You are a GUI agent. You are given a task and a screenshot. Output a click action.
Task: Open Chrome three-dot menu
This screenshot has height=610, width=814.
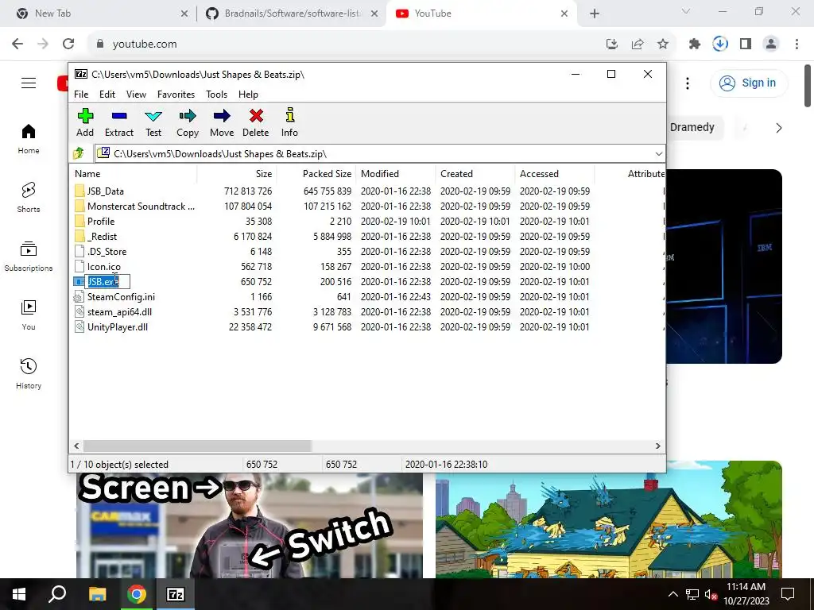coord(797,44)
